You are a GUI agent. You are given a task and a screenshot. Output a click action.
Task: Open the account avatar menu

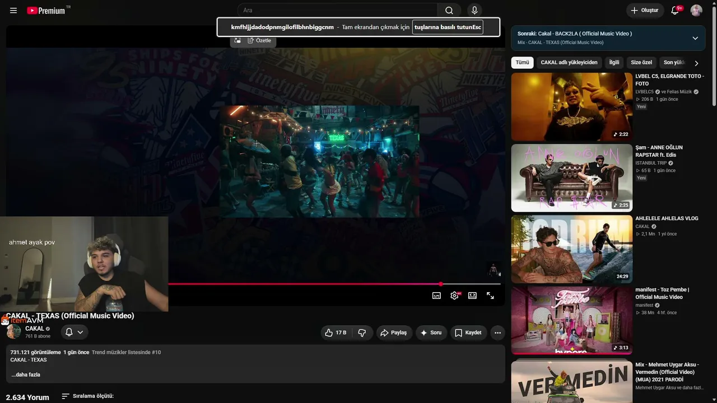tap(696, 11)
